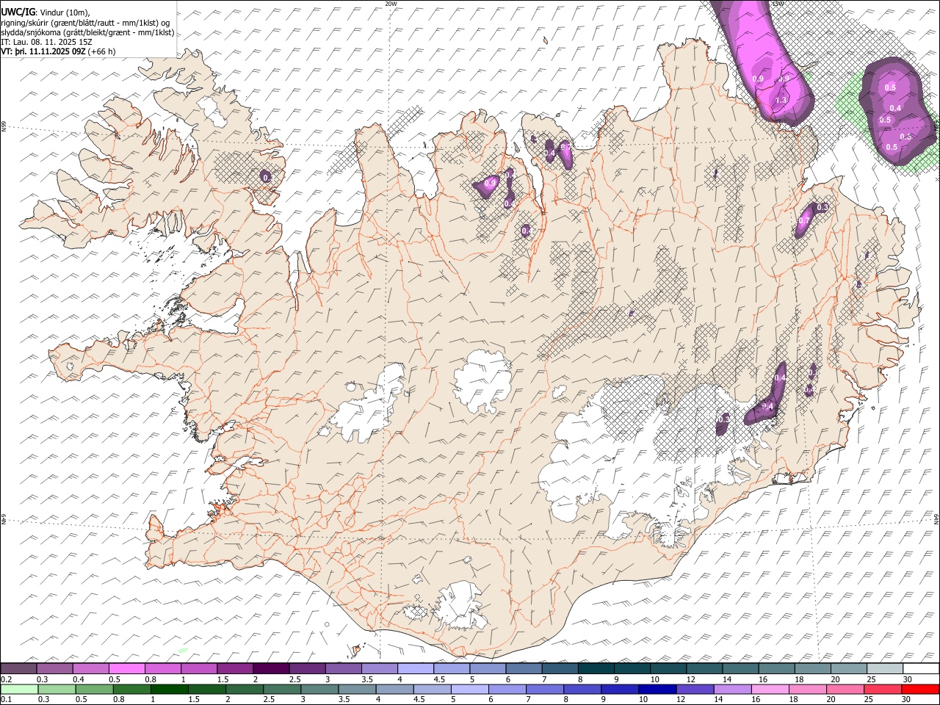940x705 pixels.
Task: Pick the palest green lower swatch above 0.1
Action: click(19, 690)
